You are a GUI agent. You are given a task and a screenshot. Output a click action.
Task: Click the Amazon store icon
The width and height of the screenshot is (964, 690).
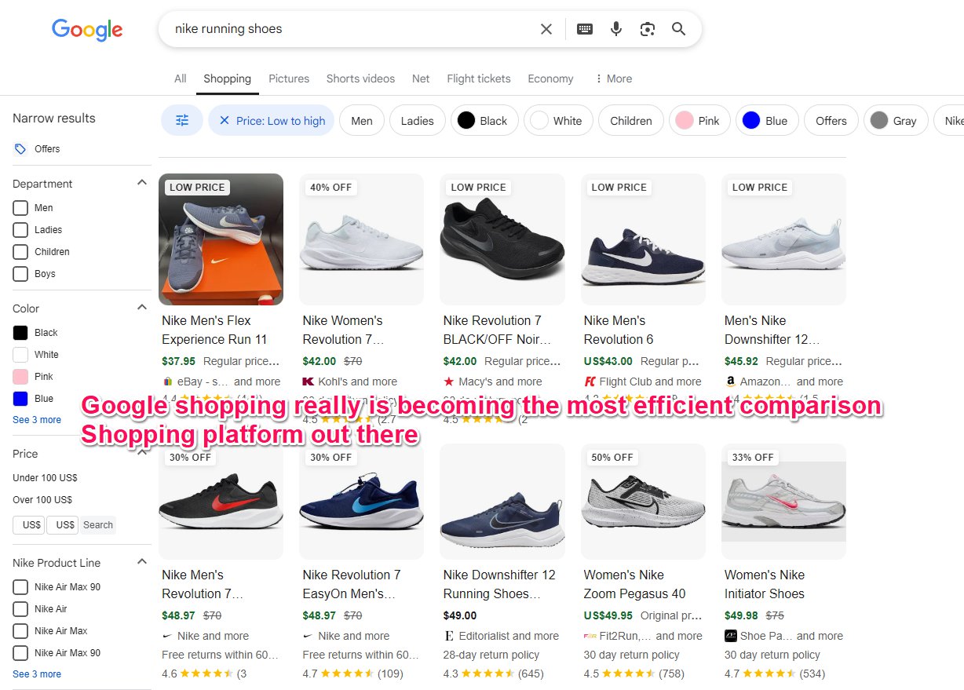(x=730, y=382)
